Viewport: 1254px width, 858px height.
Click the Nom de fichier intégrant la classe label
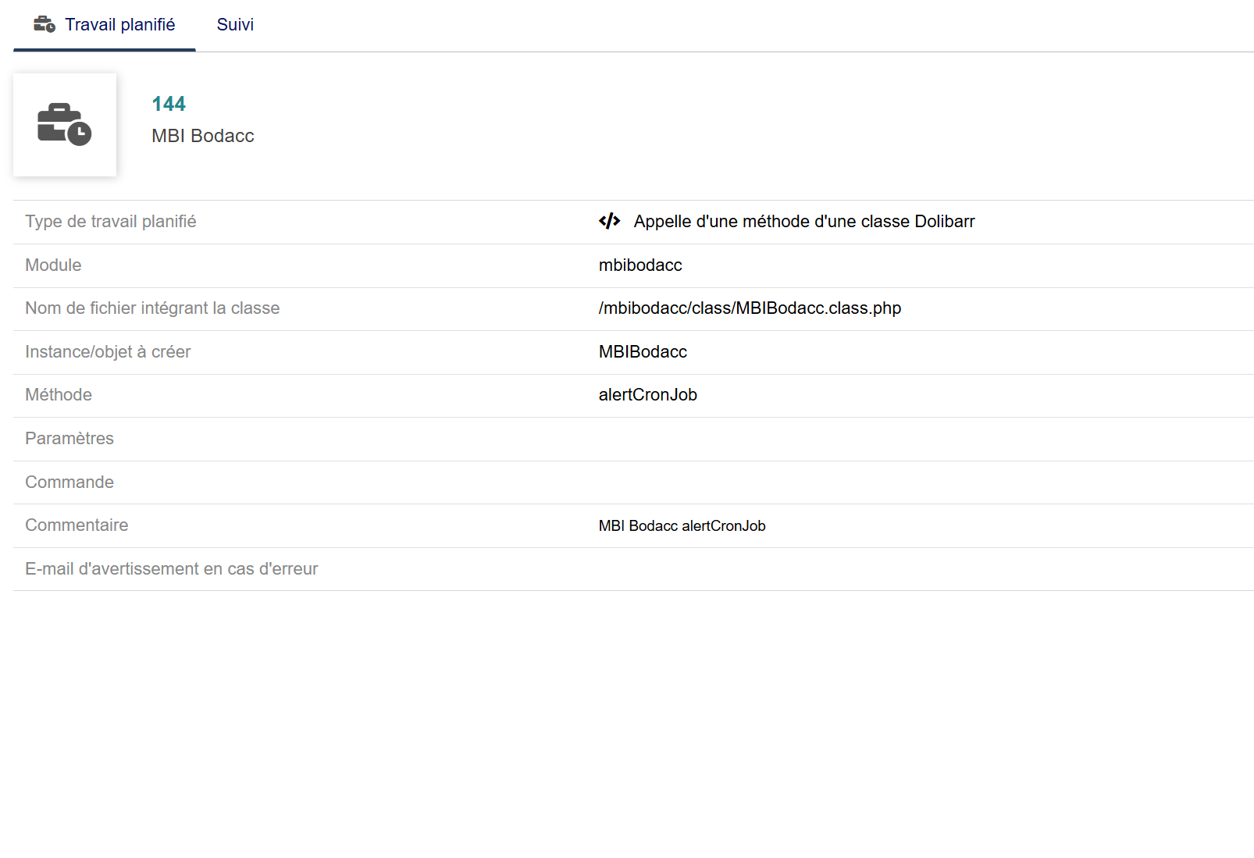tap(152, 308)
